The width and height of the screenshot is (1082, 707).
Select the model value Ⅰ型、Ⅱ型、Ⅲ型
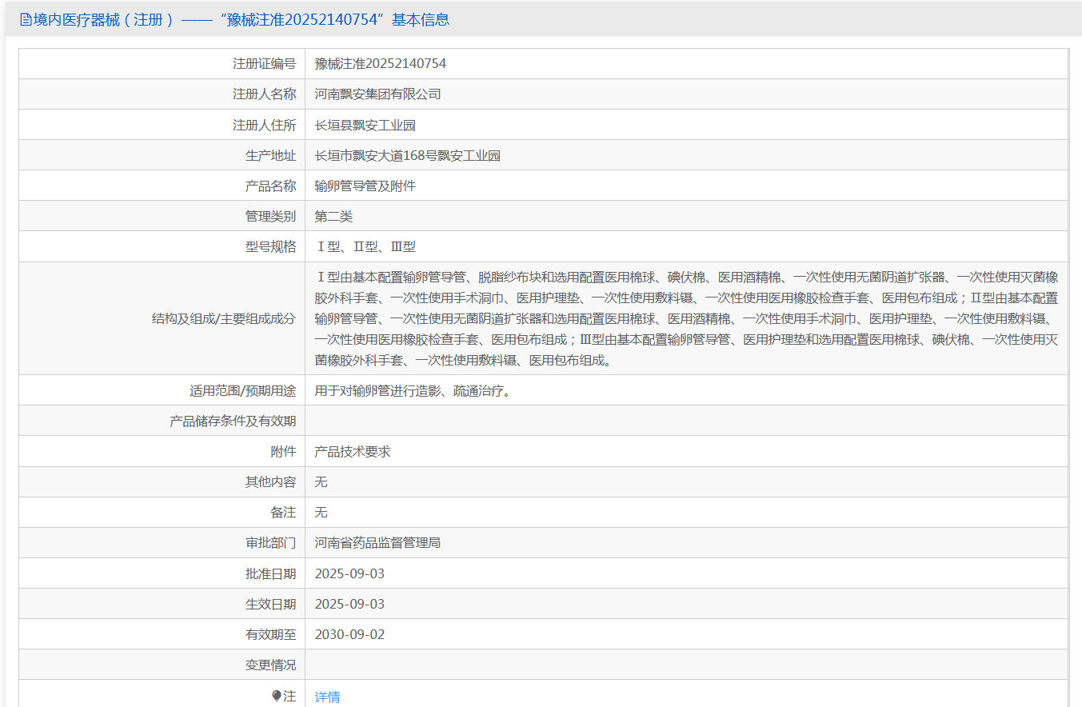pos(365,246)
